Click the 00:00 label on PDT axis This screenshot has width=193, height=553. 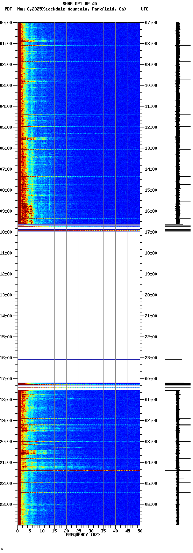tap(6, 23)
